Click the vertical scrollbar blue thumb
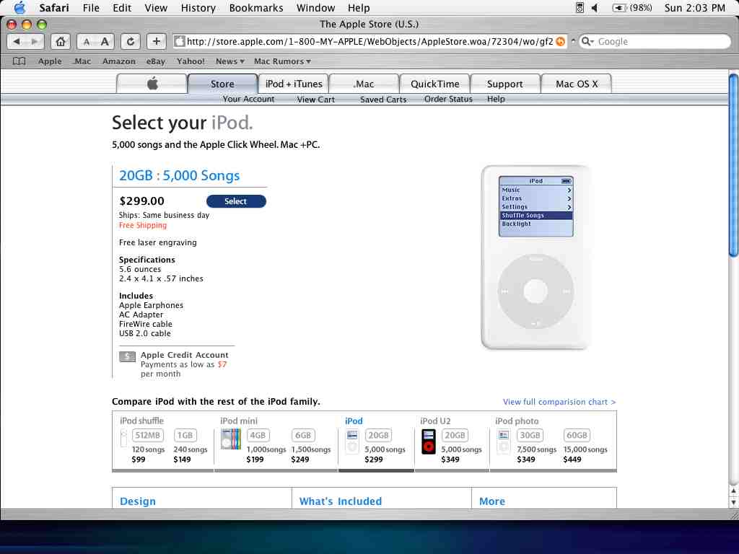 (x=733, y=165)
